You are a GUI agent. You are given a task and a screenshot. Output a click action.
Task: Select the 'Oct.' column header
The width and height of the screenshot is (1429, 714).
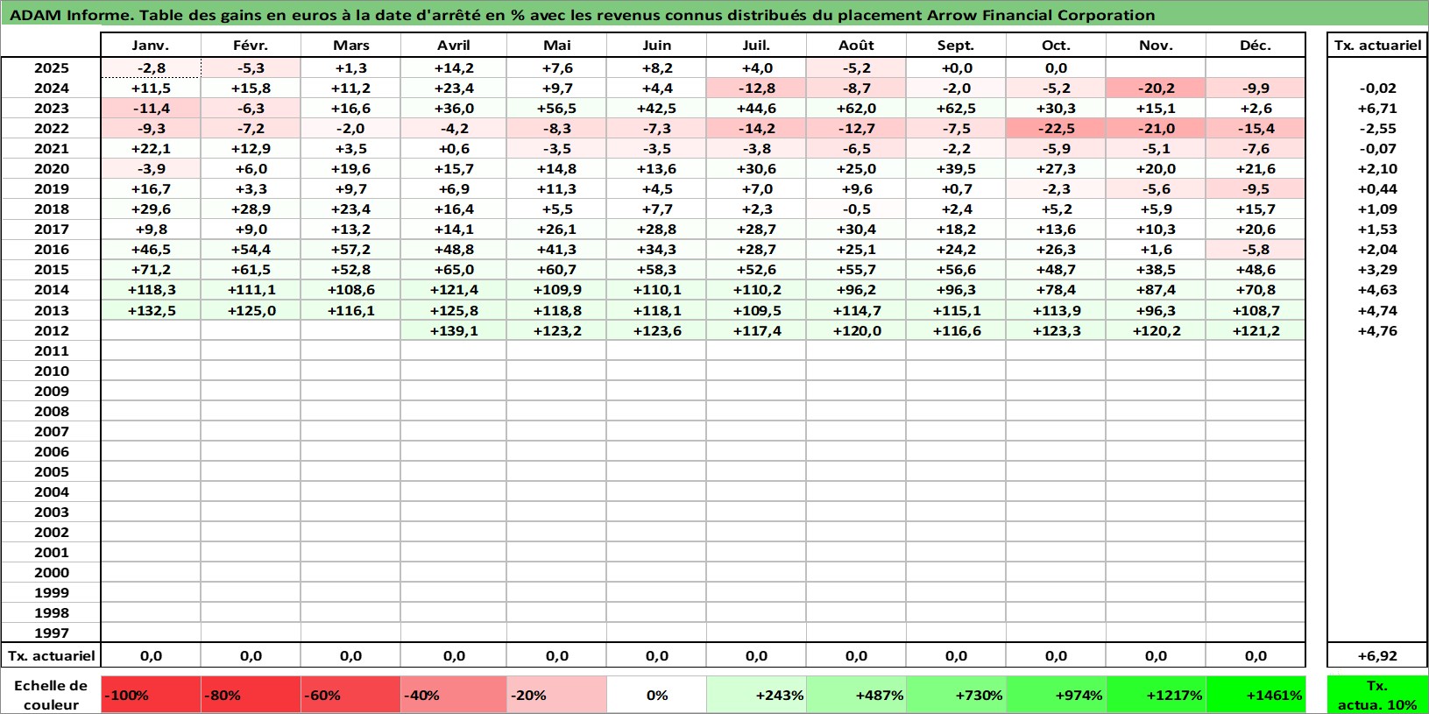tap(1056, 46)
